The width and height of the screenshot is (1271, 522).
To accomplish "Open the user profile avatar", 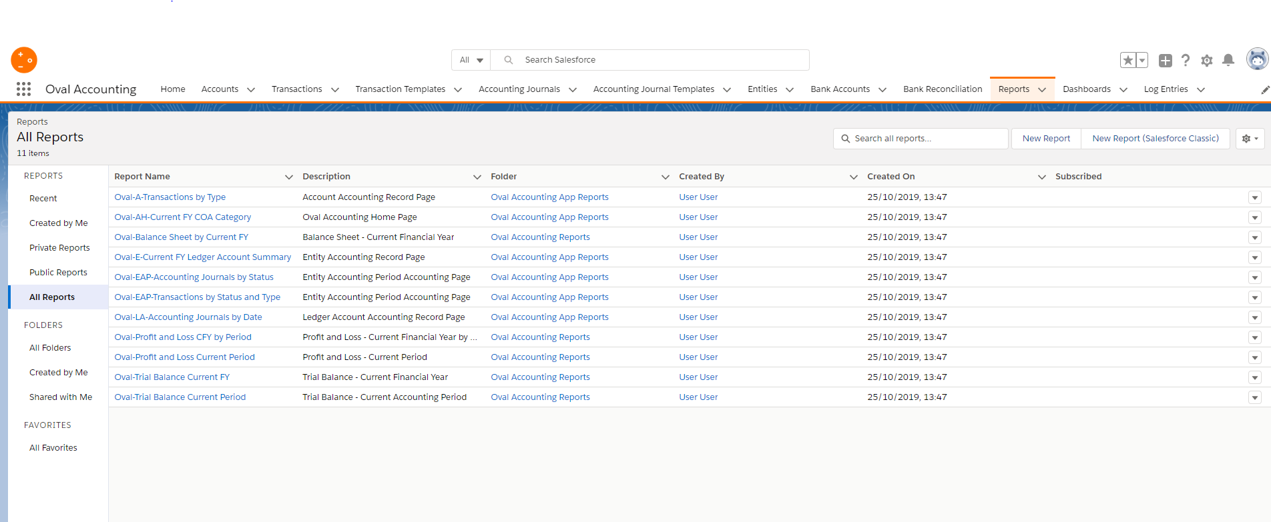I will [x=1257, y=59].
